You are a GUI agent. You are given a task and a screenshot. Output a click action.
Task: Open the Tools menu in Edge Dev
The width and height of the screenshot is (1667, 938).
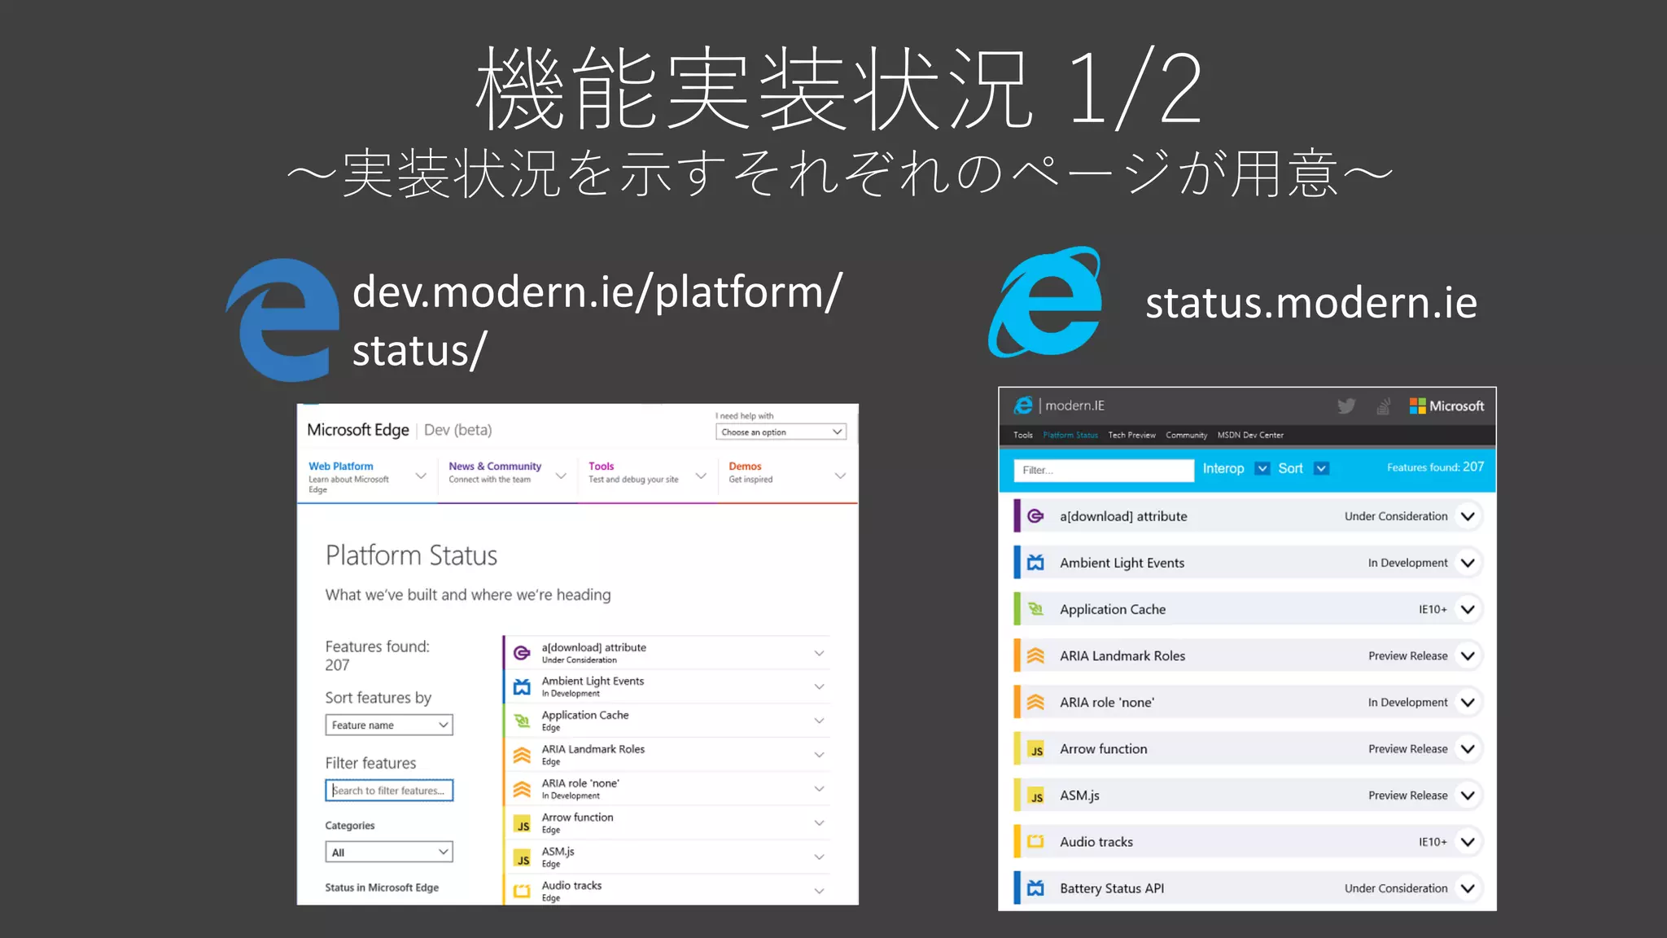[x=647, y=476]
